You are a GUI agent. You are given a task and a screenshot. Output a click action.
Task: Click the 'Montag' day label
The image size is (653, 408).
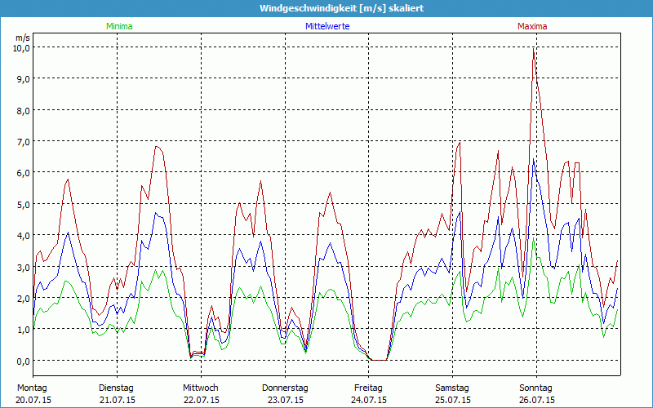32,388
